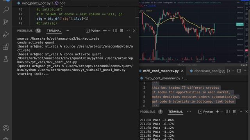This screenshot has width=250, height=140.
Task: Open the Manage gear icon
Action: tap(6, 138)
